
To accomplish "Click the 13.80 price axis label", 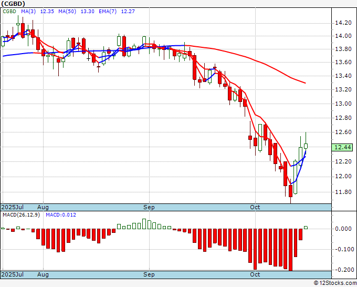I will 343,49.
